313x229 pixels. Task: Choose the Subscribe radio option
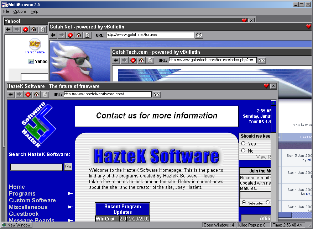pyautogui.click(x=244, y=202)
